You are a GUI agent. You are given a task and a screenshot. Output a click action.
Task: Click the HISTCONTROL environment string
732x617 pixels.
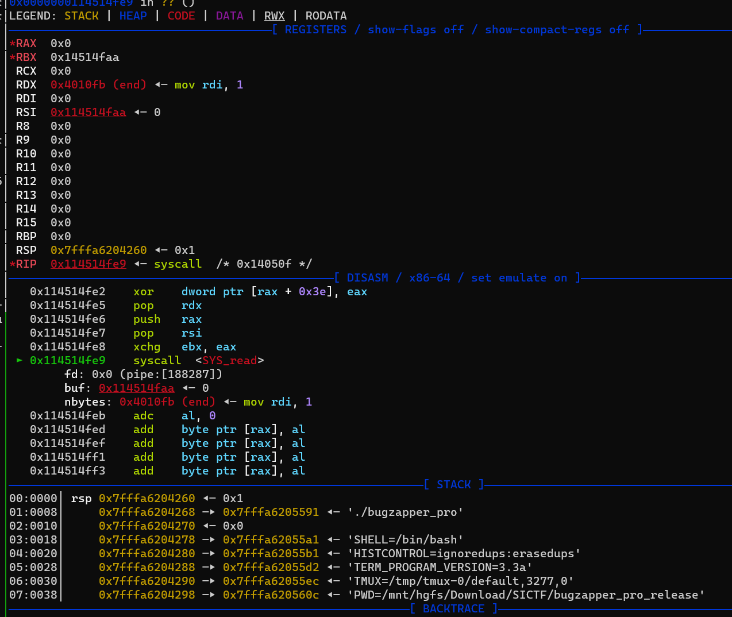pos(464,553)
